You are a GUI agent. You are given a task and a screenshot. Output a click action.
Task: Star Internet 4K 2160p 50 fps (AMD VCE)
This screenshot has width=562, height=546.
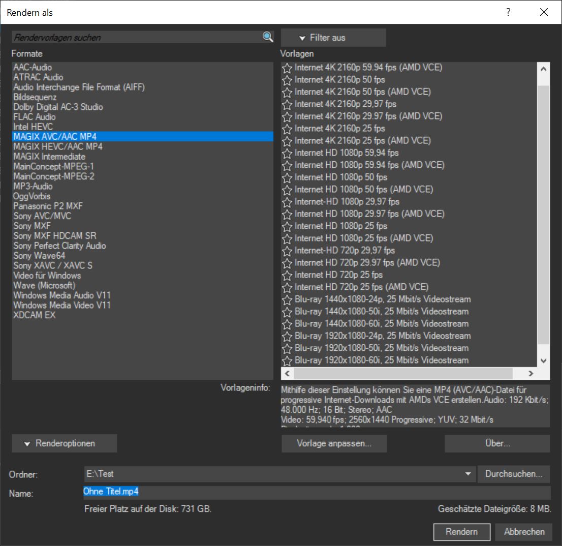[287, 92]
